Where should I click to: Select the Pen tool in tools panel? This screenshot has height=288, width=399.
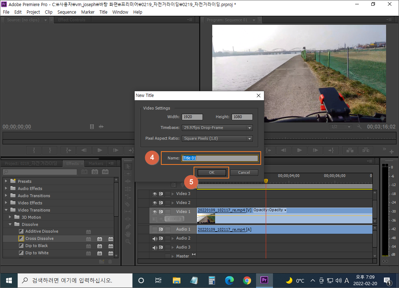(128, 226)
